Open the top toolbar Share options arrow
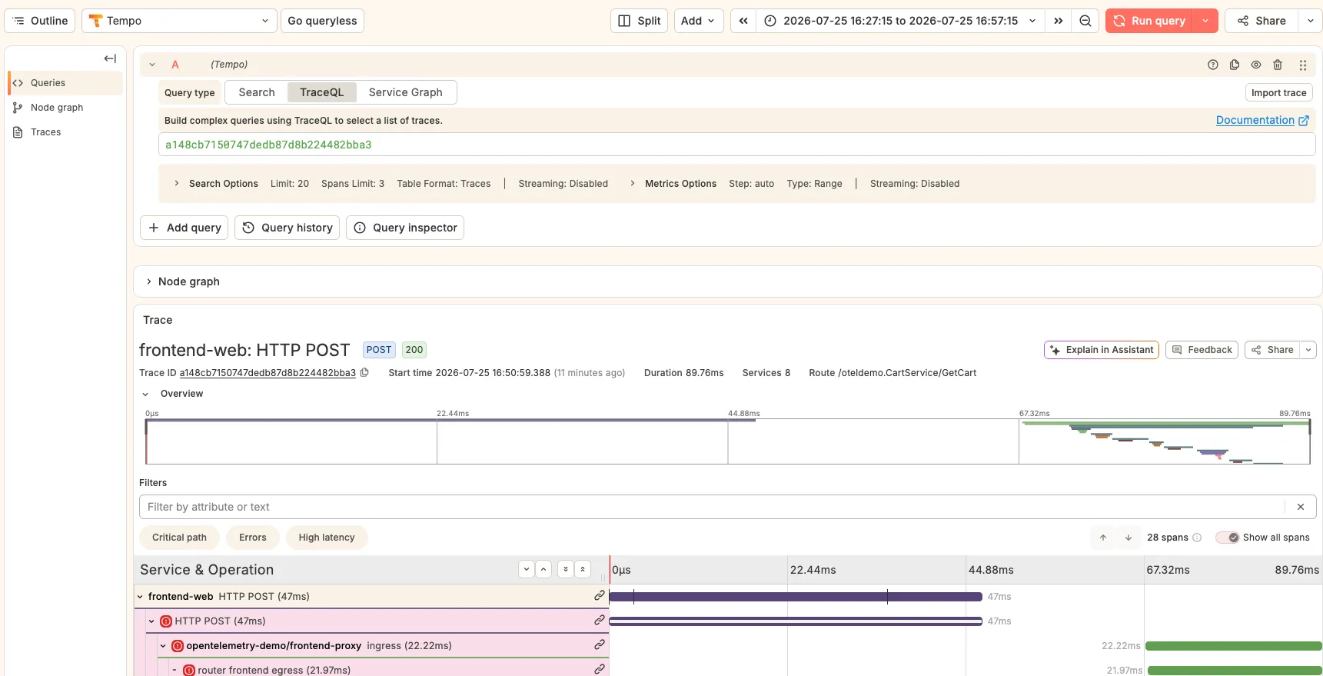This screenshot has width=1323, height=676. (1311, 21)
